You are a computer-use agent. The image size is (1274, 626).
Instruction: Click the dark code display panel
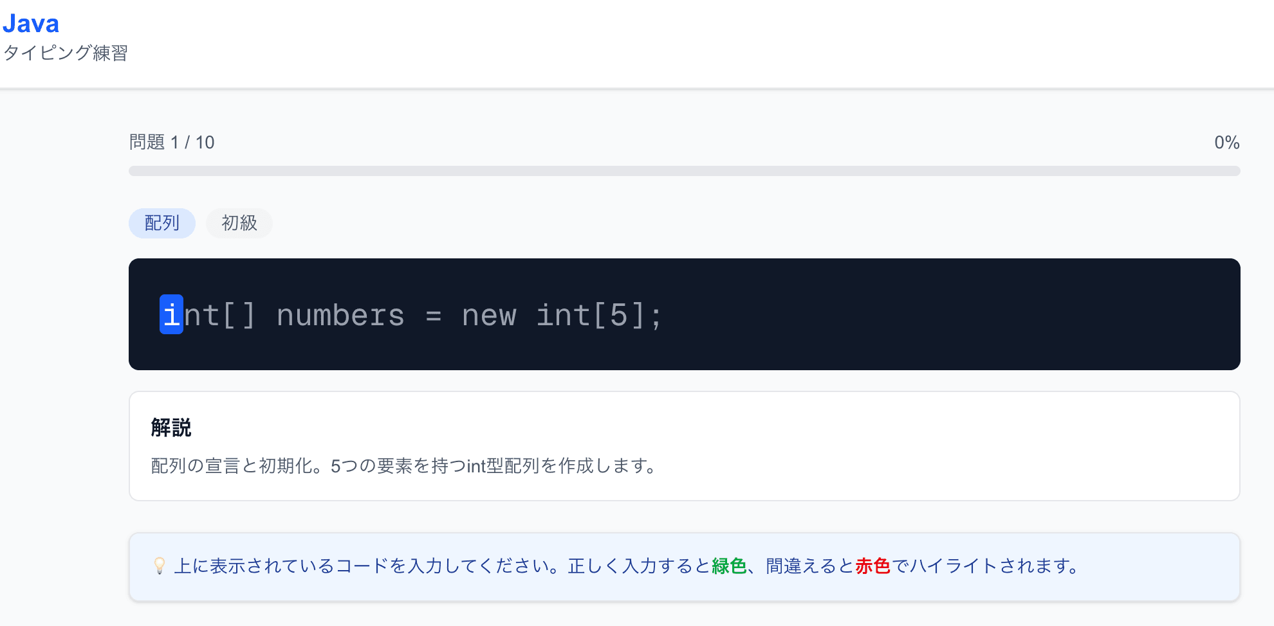[684, 314]
